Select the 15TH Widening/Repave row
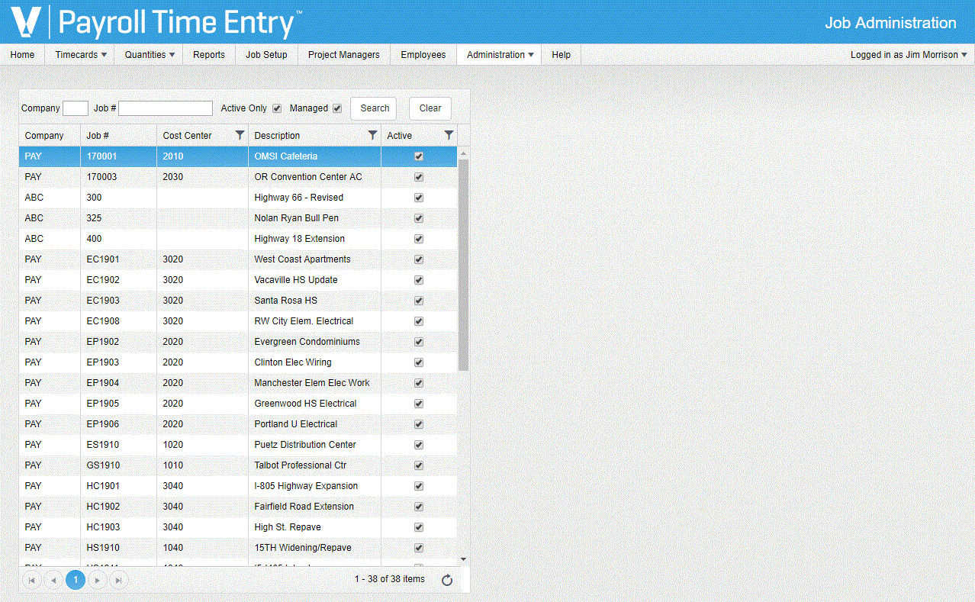The height and width of the screenshot is (602, 975). (x=238, y=548)
